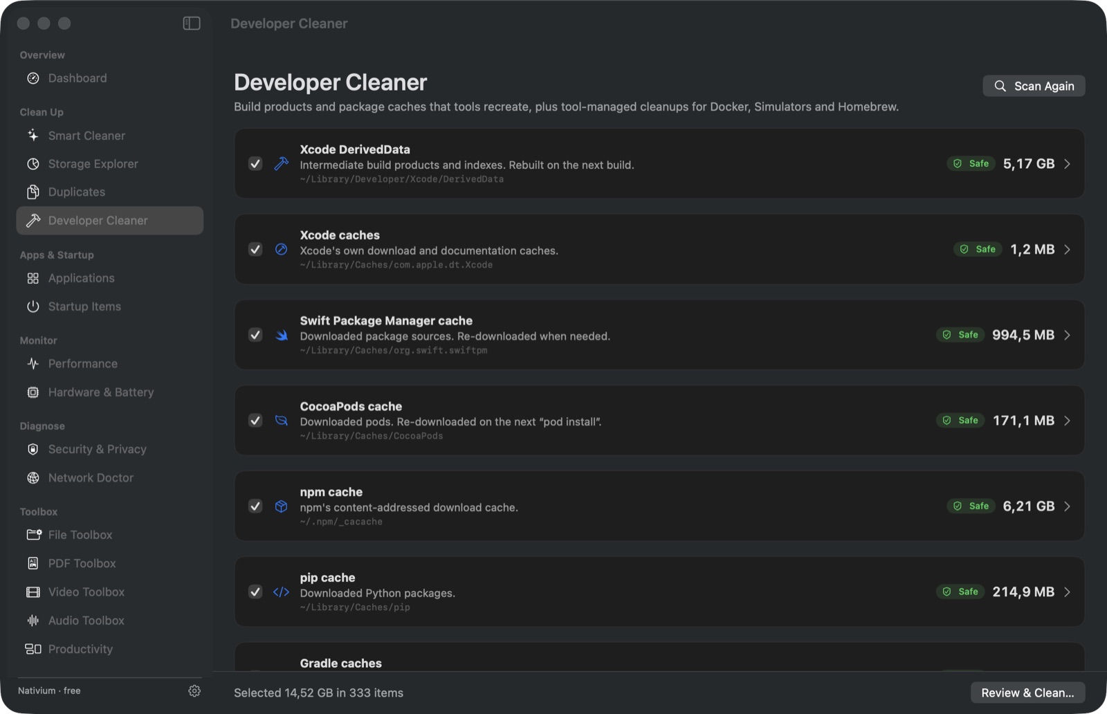Image resolution: width=1107 pixels, height=714 pixels.
Task: Select PDF Toolbox in the sidebar
Action: 110,563
